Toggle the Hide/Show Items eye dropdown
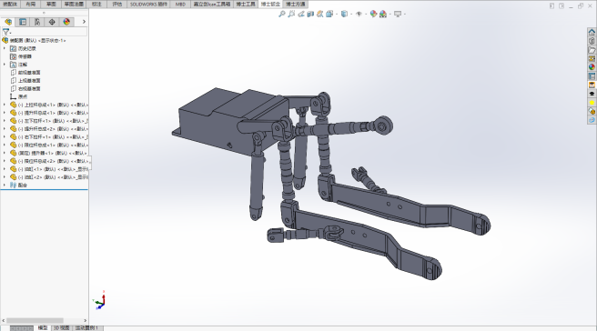The width and height of the screenshot is (597, 331). (359, 14)
